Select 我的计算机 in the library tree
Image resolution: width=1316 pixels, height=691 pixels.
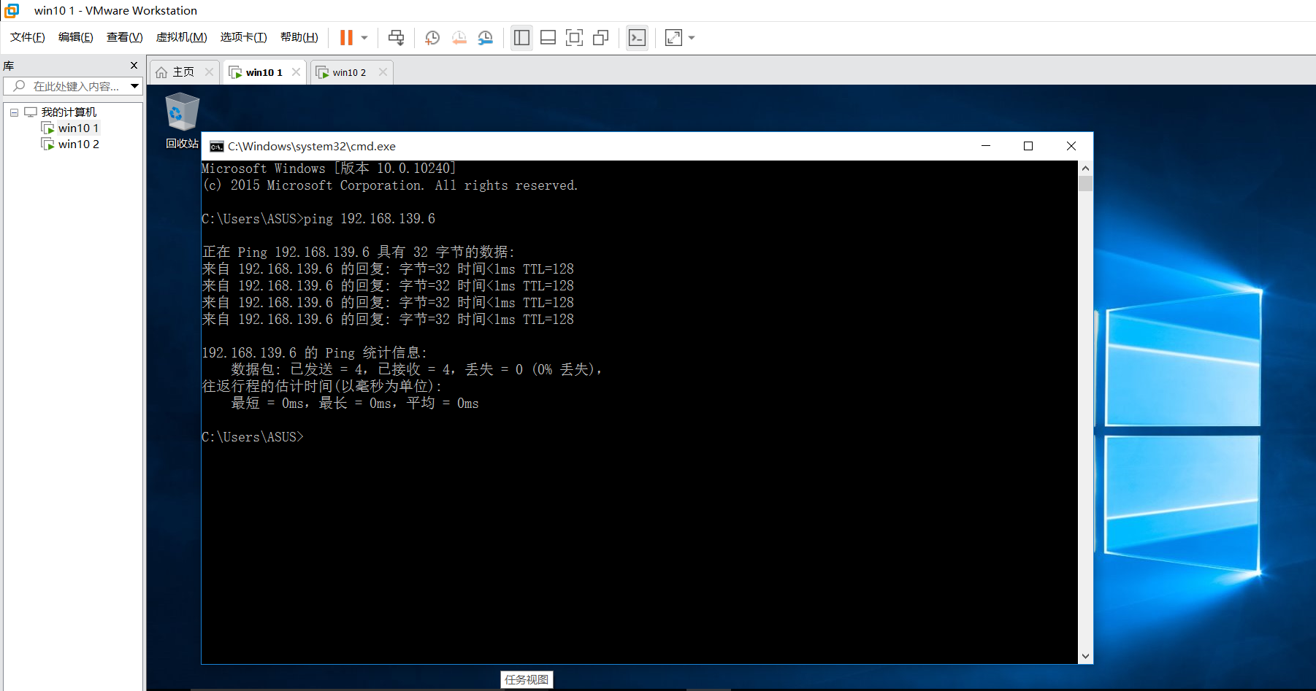click(69, 112)
